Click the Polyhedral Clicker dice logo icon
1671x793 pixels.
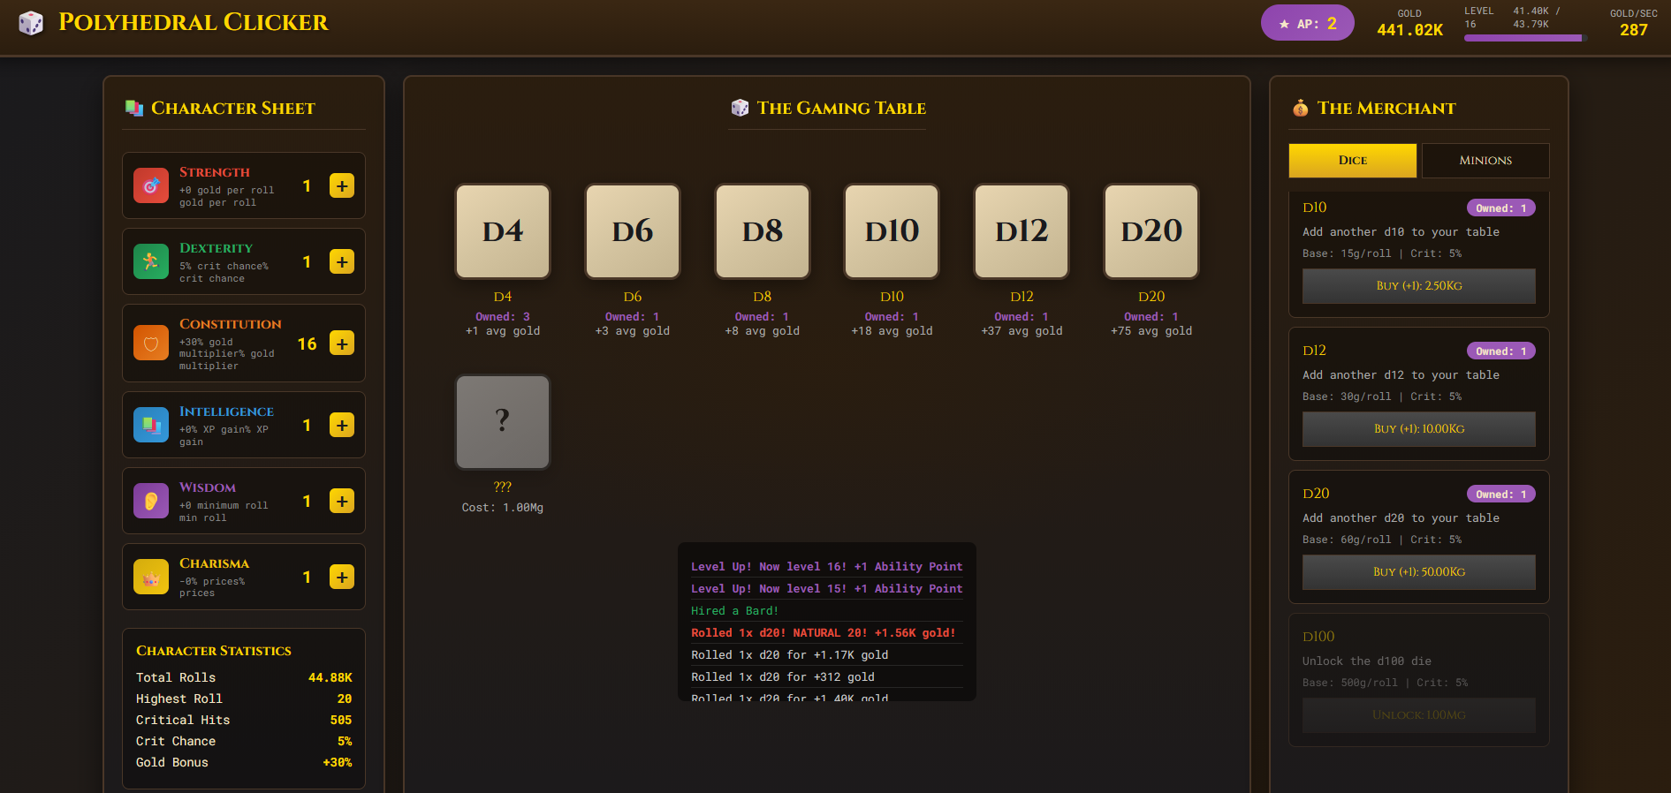[31, 23]
